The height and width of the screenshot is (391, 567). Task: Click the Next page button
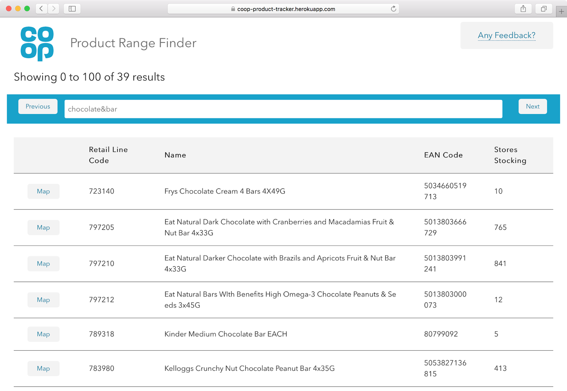pos(533,106)
